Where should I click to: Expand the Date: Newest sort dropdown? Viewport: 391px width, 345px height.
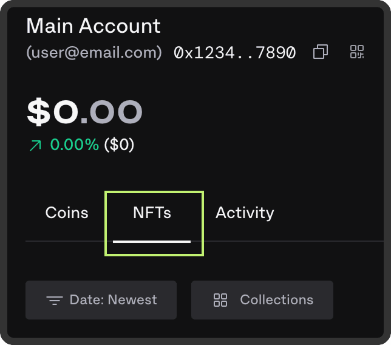(101, 300)
